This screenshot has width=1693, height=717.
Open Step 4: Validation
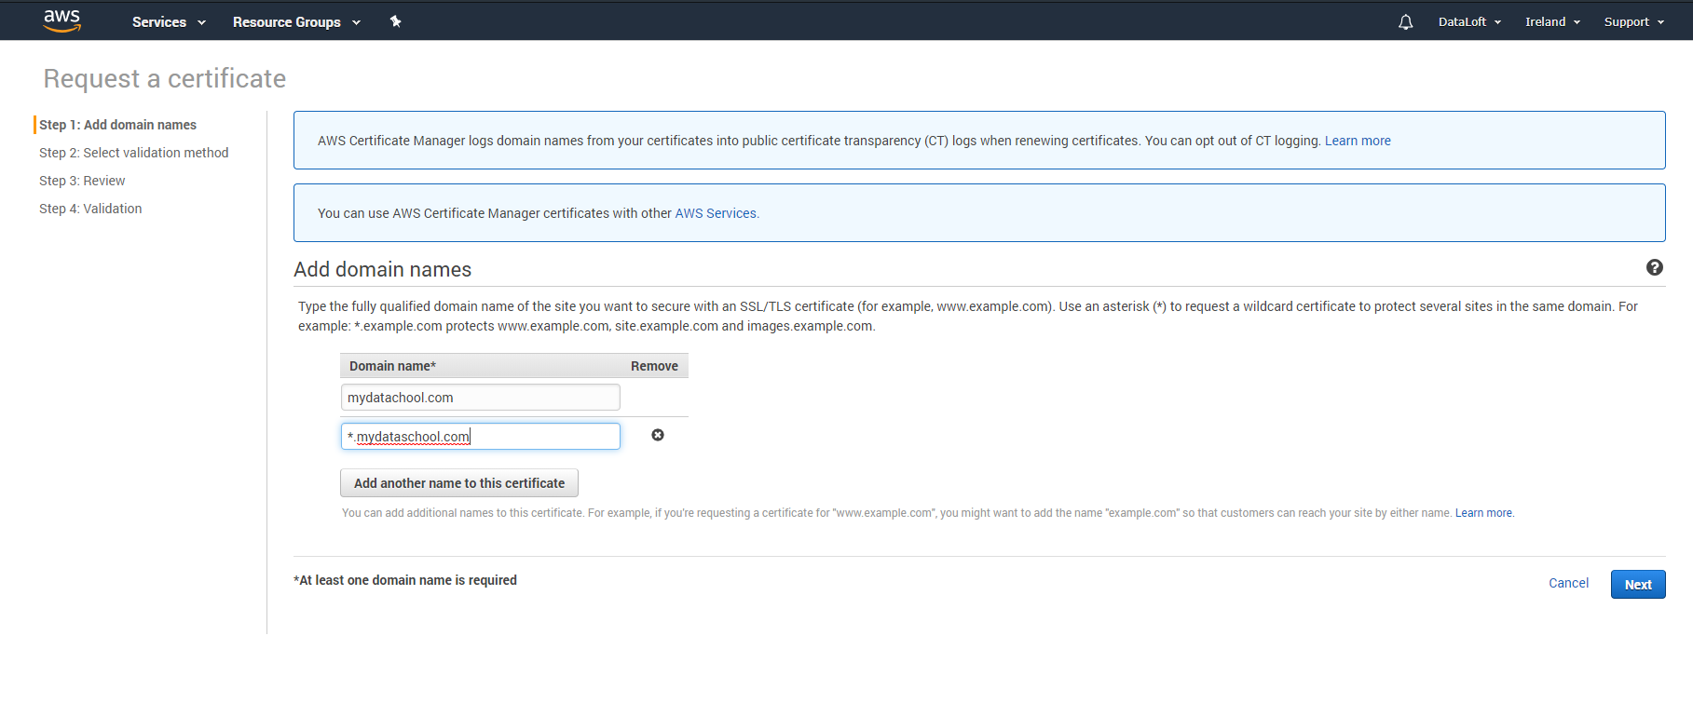[90, 209]
